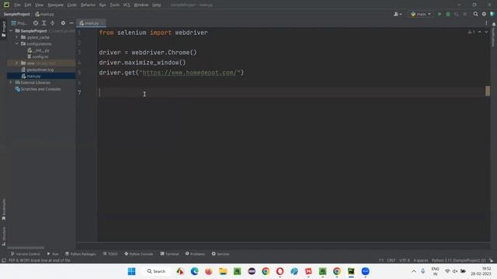Image resolution: width=497 pixels, height=279 pixels.
Task: Open Search Everywhere magnifier in top toolbar
Action: [x=475, y=14]
